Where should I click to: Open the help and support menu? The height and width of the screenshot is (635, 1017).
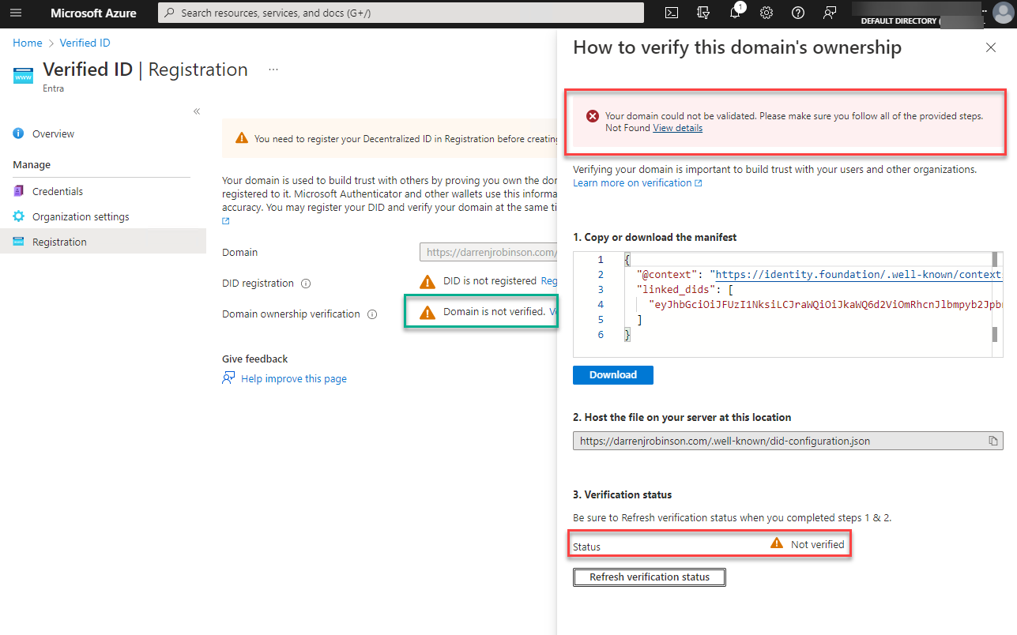coord(797,13)
